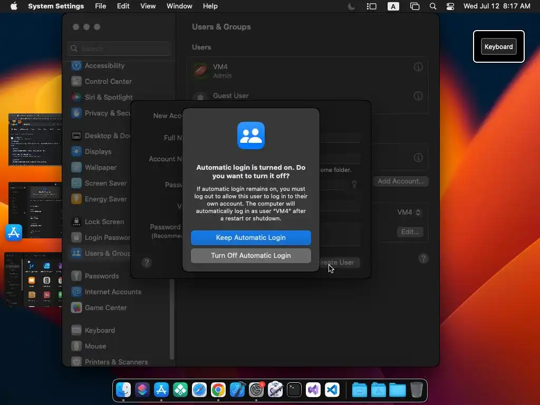The width and height of the screenshot is (540, 405).
Task: Open Passwords key icon
Action: coord(76,276)
